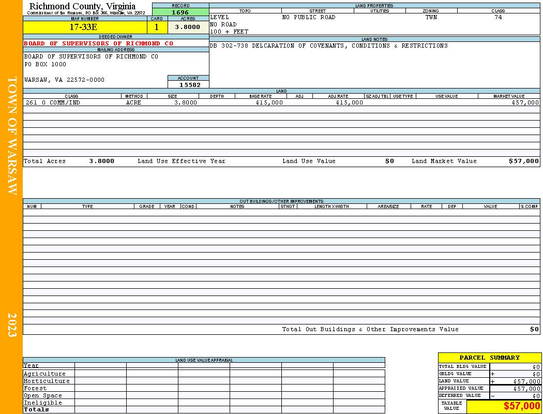Viewport: 543px width, 414px height.
Task: Click the Totals row label
Action: (x=36, y=409)
